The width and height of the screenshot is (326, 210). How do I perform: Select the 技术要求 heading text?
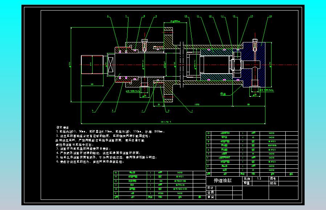pyautogui.click(x=62, y=127)
